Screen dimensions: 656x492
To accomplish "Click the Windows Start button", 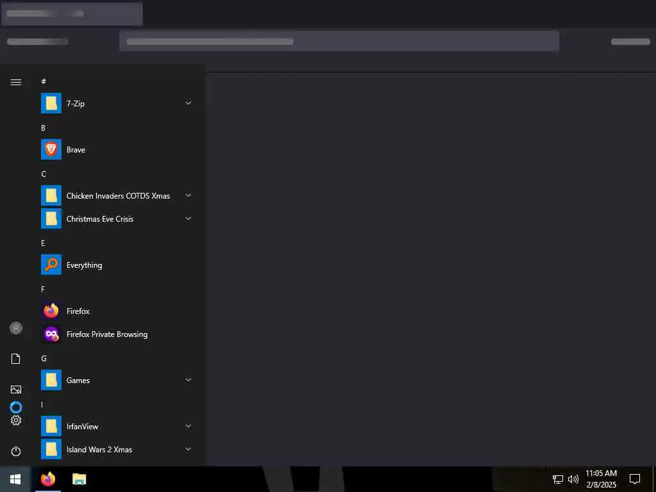I will click(15, 479).
